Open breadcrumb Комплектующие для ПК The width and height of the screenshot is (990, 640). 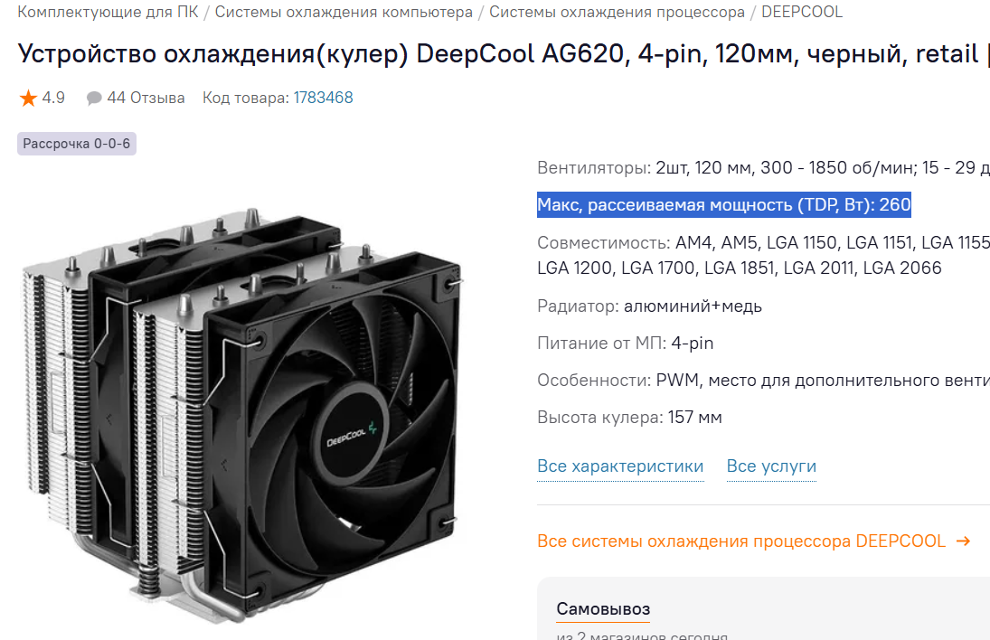[x=108, y=12]
